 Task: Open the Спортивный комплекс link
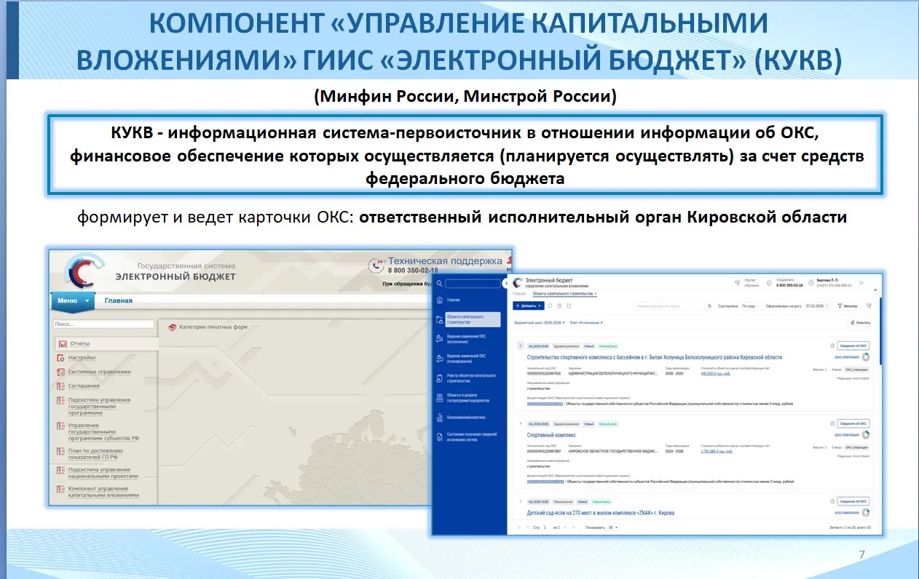[x=548, y=435]
